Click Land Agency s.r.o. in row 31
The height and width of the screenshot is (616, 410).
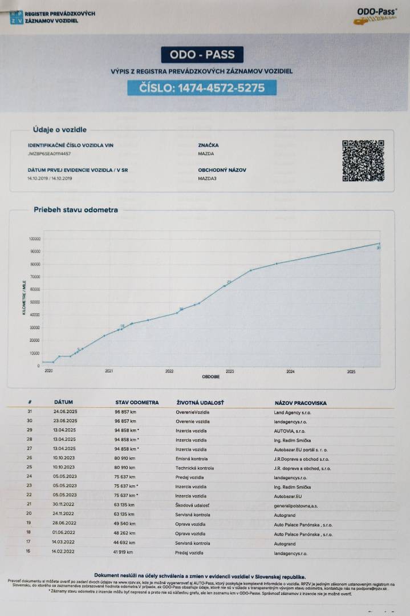[x=293, y=412]
